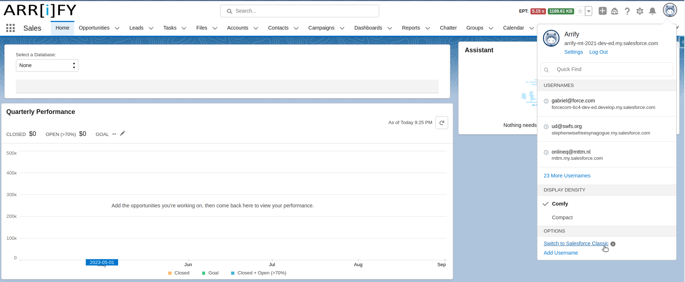Expand the Dashboards tab chevron
The image size is (685, 282).
(x=390, y=28)
